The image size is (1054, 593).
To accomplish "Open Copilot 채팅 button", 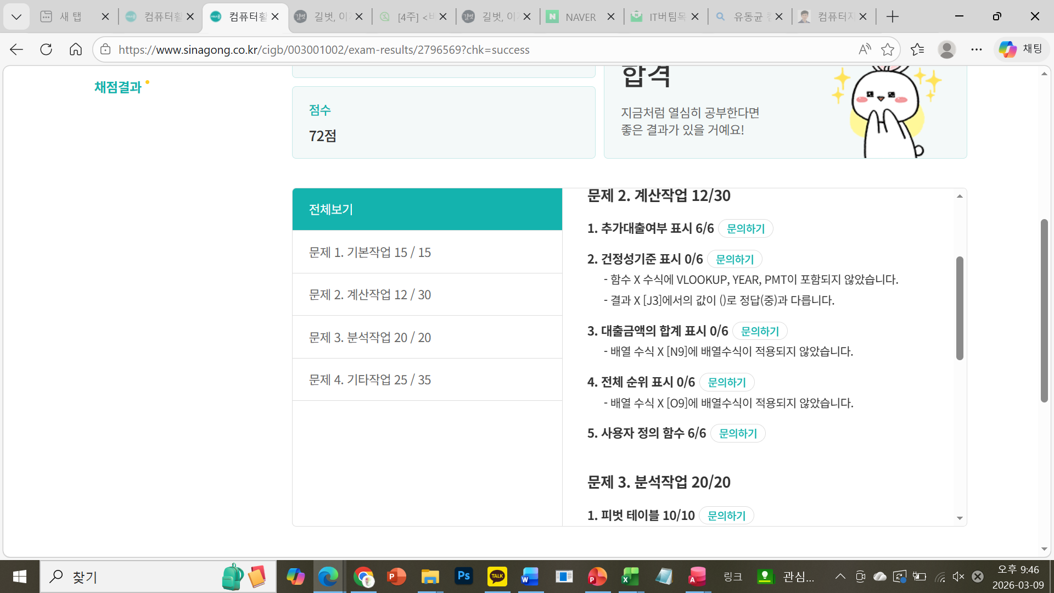I will [x=1021, y=49].
